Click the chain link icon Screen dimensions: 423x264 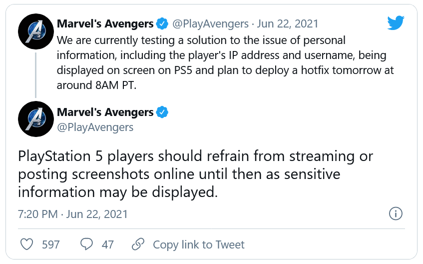click(138, 244)
